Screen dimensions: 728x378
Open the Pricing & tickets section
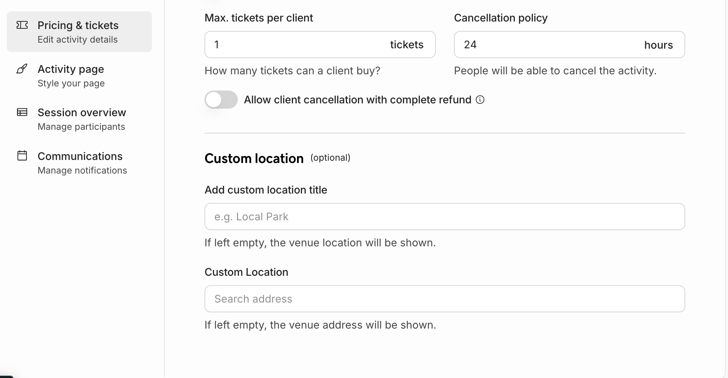[78, 25]
